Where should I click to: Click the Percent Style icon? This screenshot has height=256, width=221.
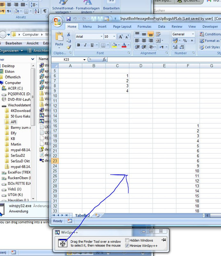(185, 41)
